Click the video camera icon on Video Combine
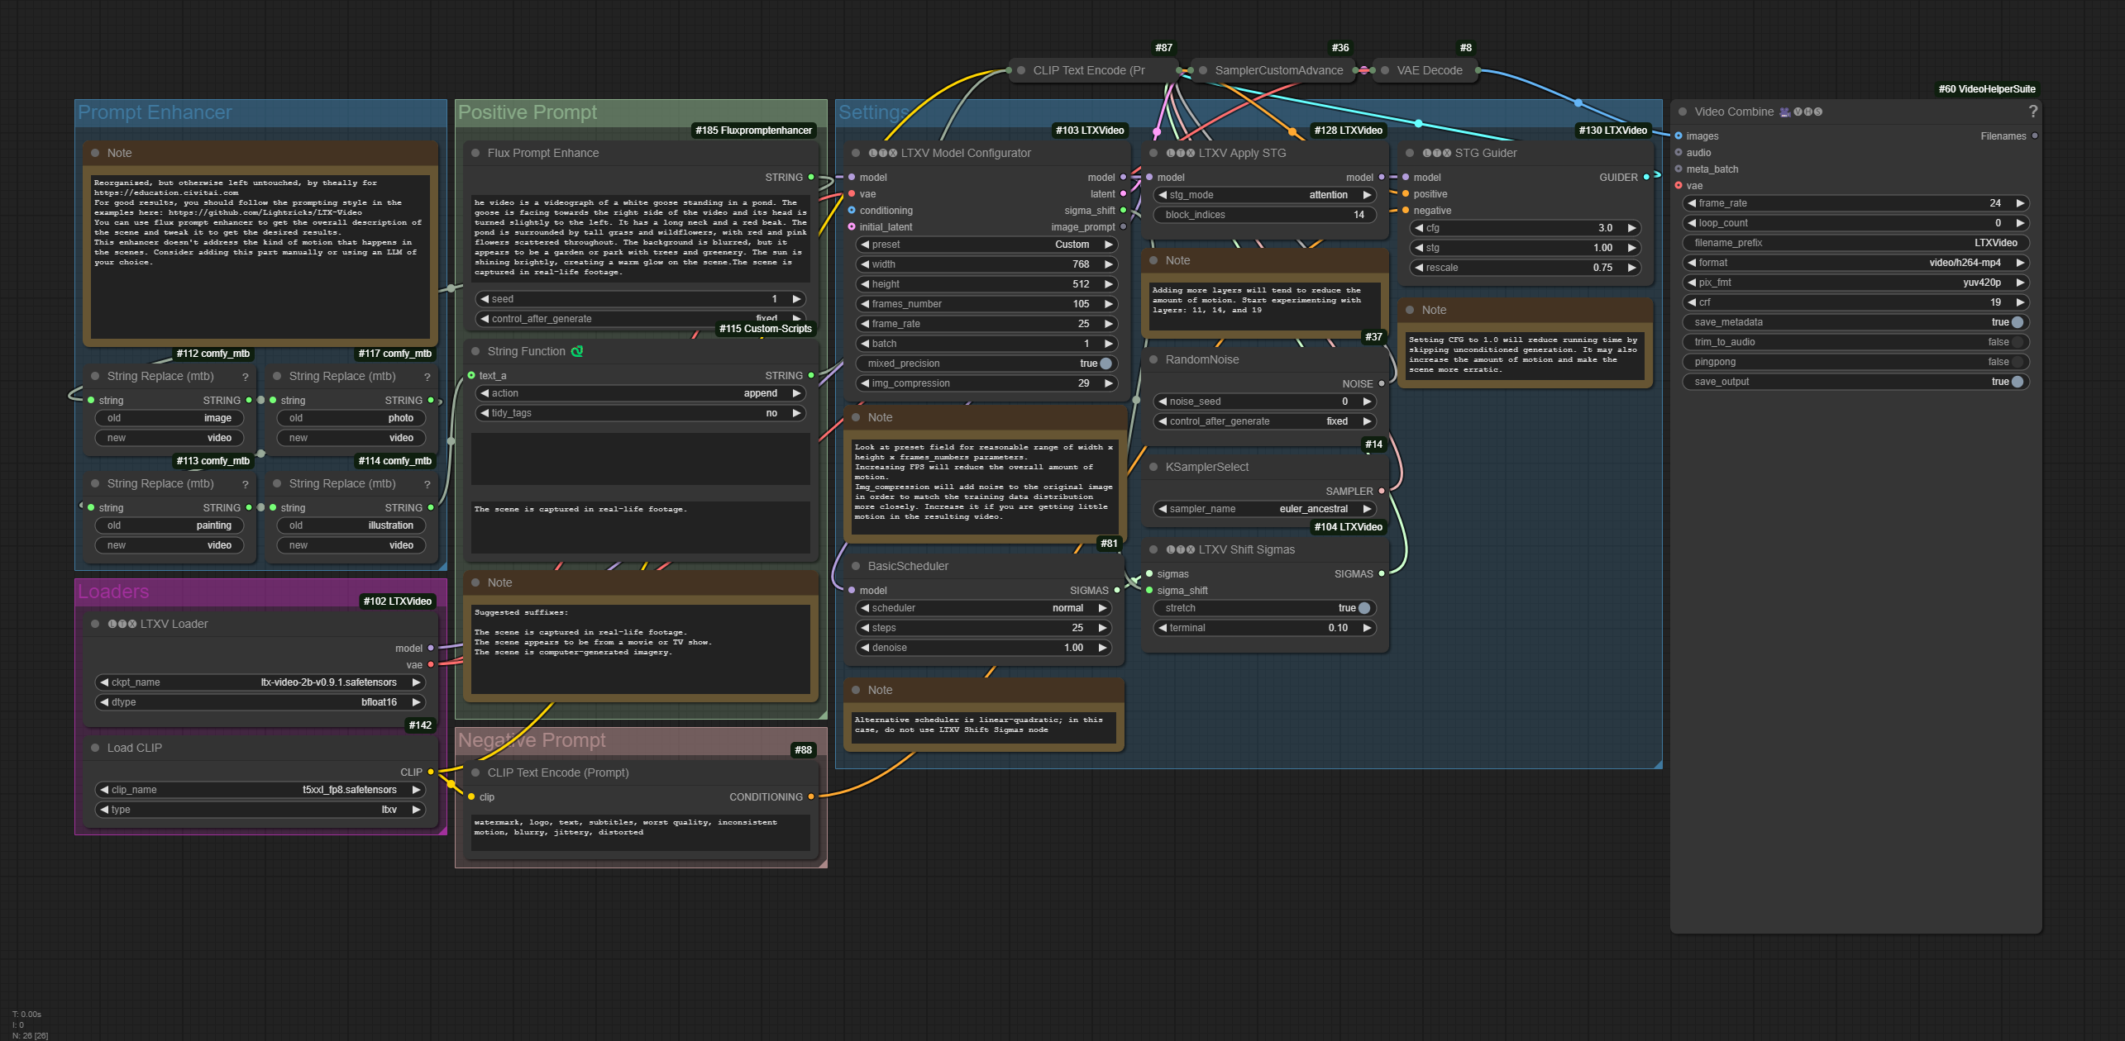Image resolution: width=2125 pixels, height=1041 pixels. point(1785,112)
